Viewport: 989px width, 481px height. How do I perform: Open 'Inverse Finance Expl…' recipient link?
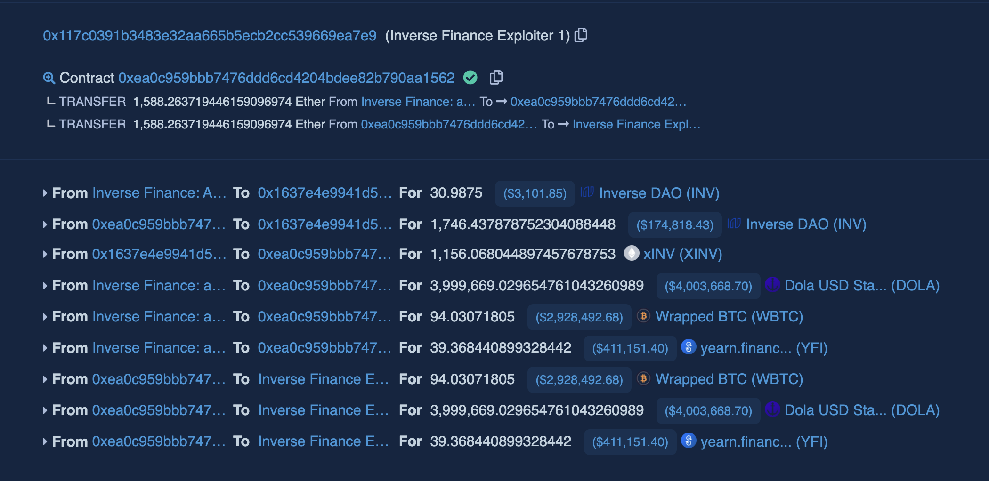pos(636,124)
